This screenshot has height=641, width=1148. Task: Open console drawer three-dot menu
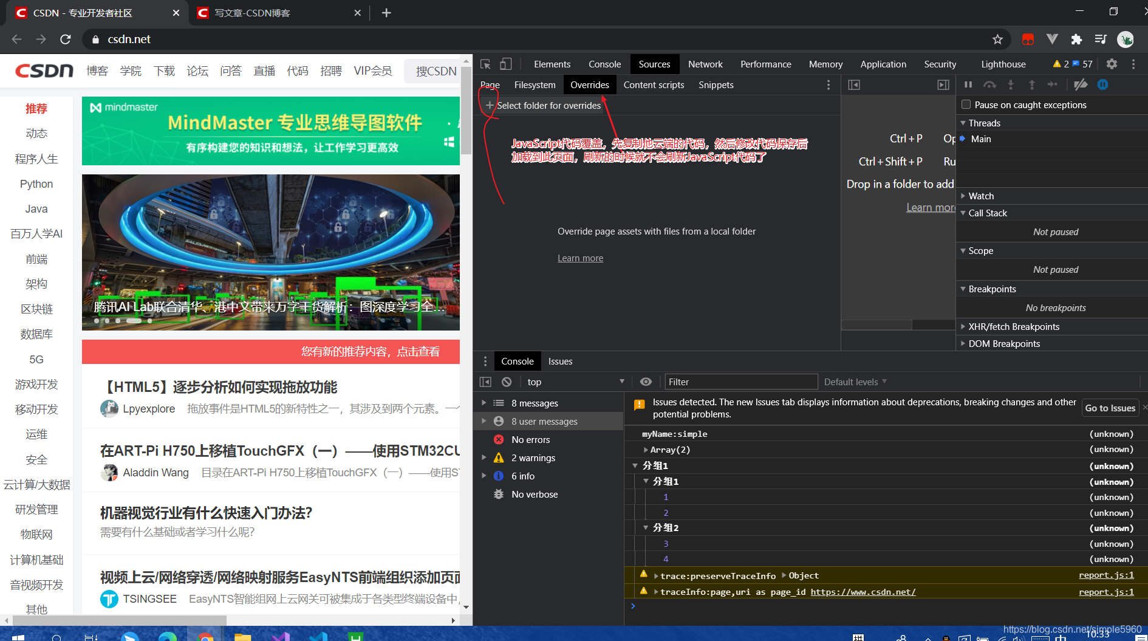(485, 362)
